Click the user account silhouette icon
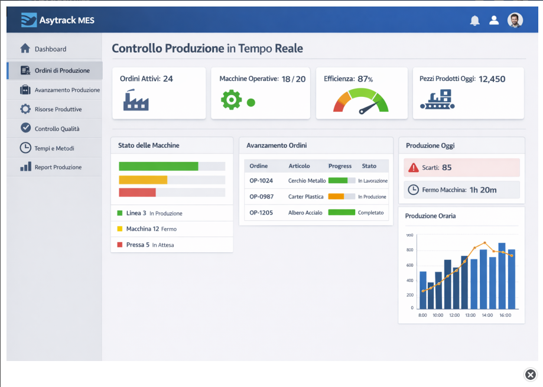543x387 pixels. pos(494,20)
